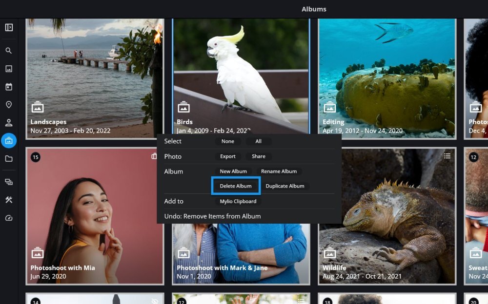Click Delete Album in context menu

pyautogui.click(x=236, y=186)
